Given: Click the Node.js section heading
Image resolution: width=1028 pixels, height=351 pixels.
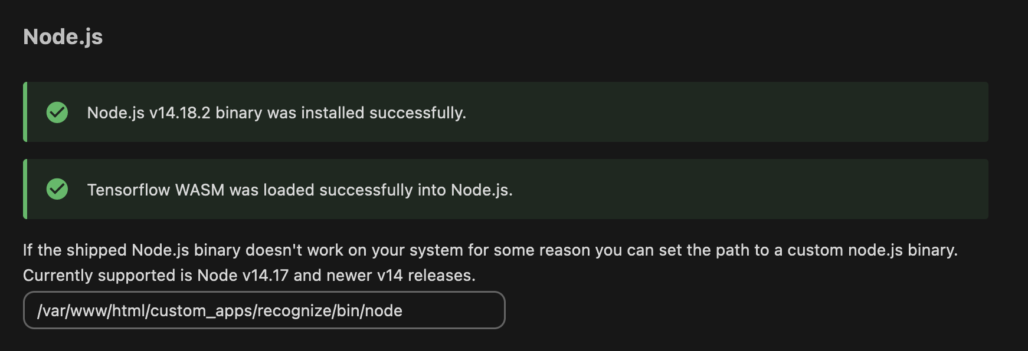Looking at the screenshot, I should pos(63,37).
